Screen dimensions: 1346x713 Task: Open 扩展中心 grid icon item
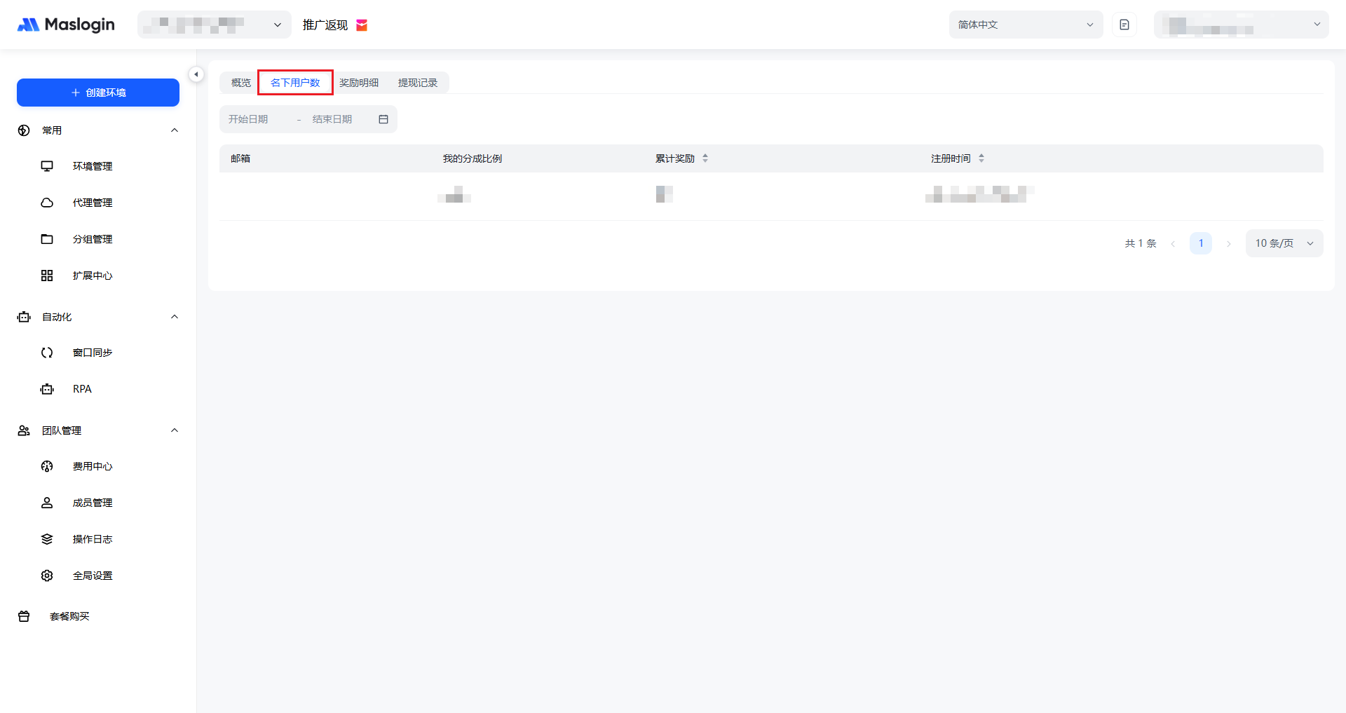[x=47, y=276]
